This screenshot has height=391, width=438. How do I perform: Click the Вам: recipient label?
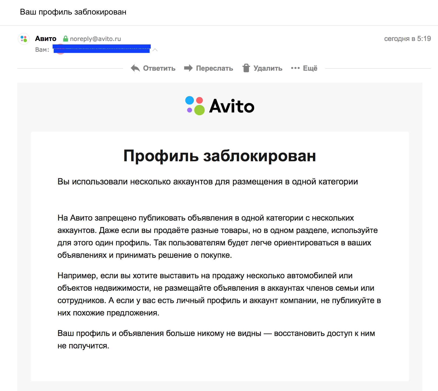tap(42, 50)
